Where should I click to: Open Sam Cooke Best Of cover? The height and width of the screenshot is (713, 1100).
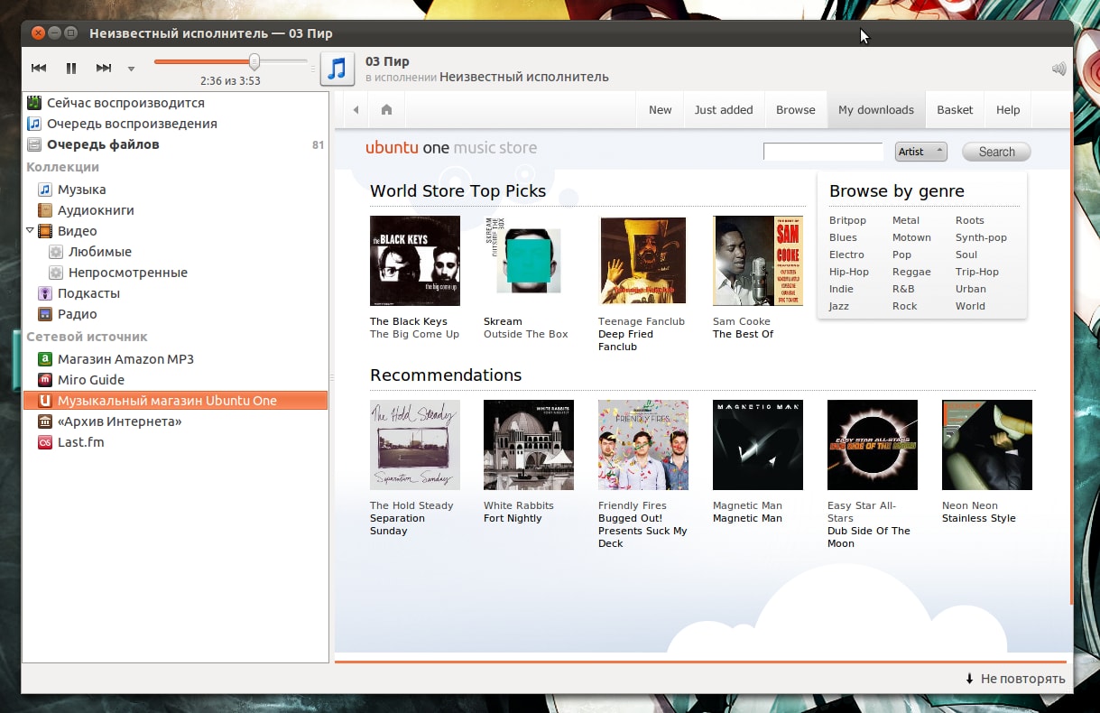tap(758, 261)
